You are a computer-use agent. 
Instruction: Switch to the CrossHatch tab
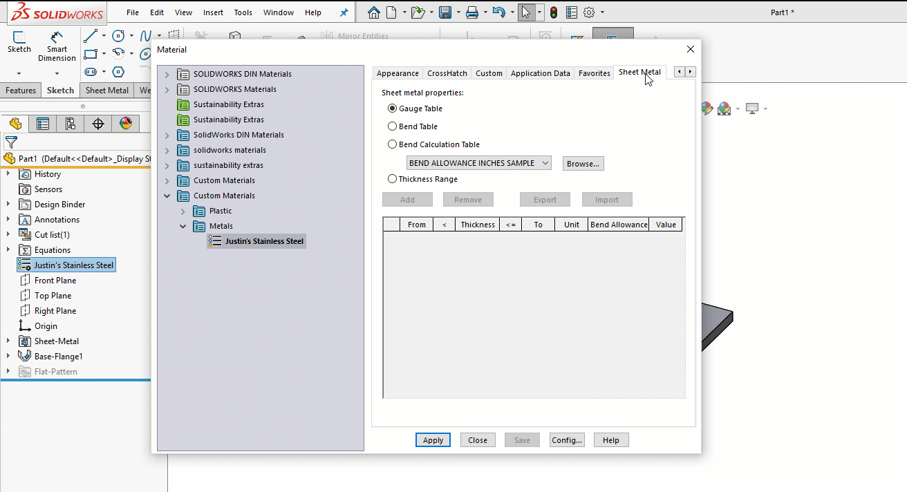(447, 73)
